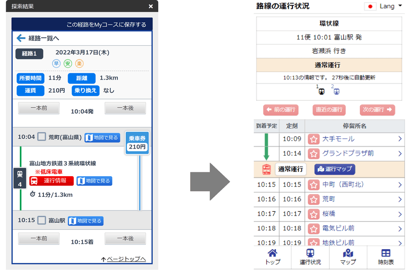Click the red train icon beside 通常運行
Screen dimensions: 413x272
(268, 169)
